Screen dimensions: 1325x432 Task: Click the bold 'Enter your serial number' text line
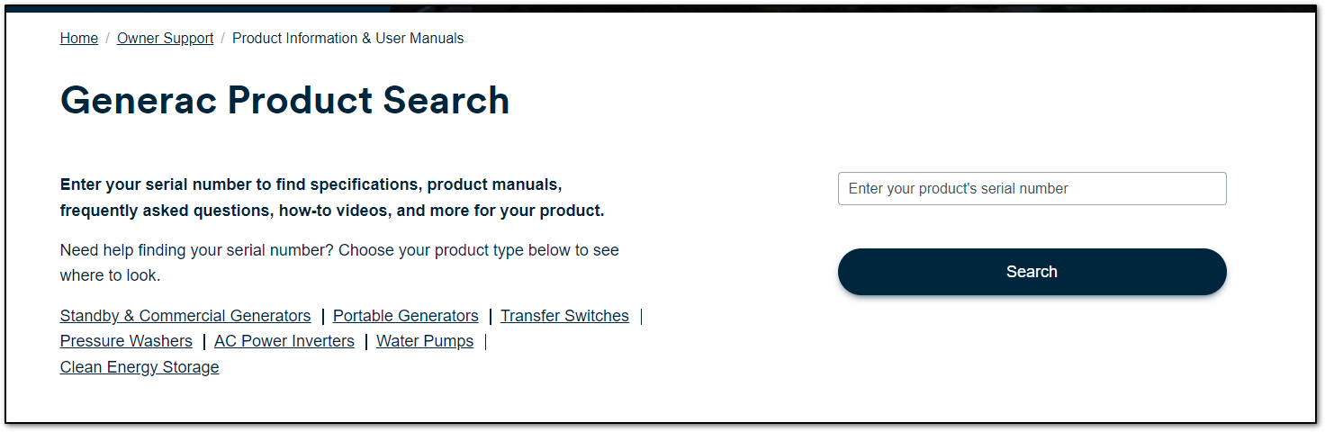311,184
